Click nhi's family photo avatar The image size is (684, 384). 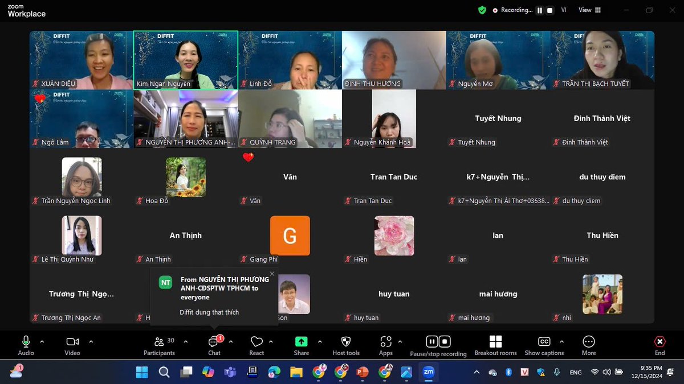click(x=602, y=294)
